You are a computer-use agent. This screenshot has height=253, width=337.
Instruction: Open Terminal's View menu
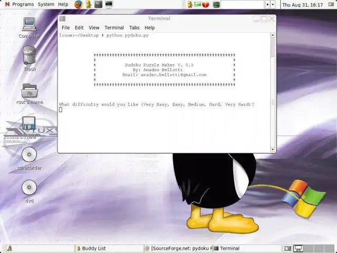click(94, 28)
